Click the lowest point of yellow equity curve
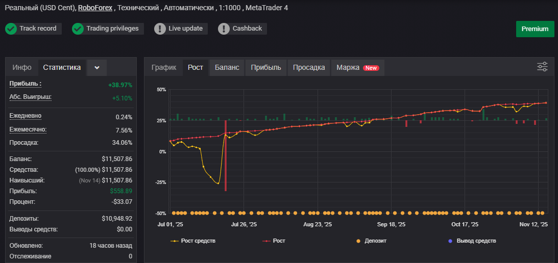Viewport: 558px width, 263px height. [218, 183]
